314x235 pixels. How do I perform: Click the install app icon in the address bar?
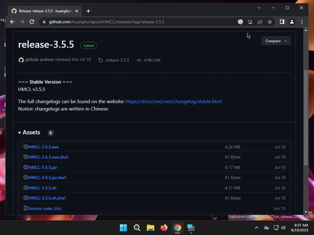pos(250,22)
